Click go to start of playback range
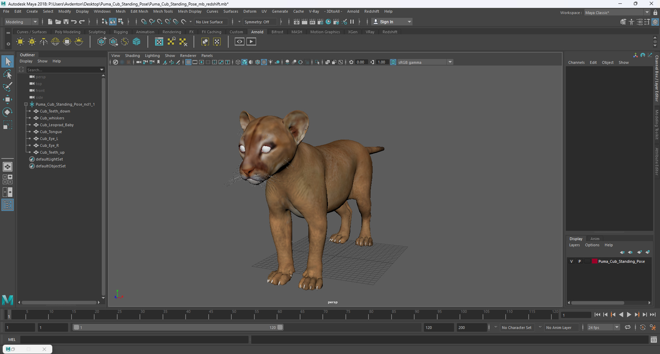The image size is (660, 354). (597, 315)
